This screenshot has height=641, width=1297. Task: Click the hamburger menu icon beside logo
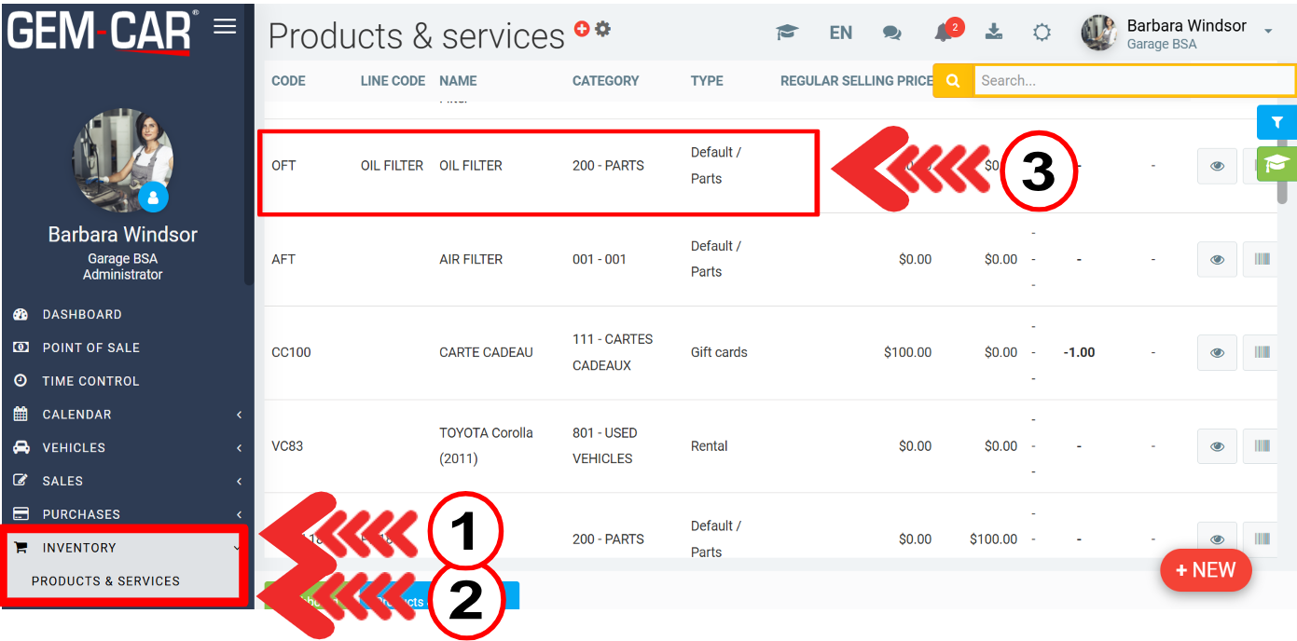pyautogui.click(x=225, y=26)
